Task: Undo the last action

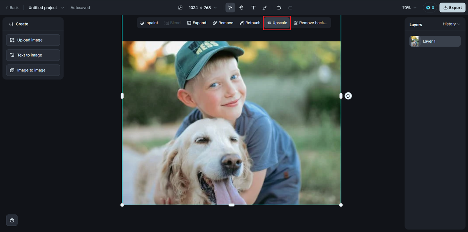Action: point(279,8)
